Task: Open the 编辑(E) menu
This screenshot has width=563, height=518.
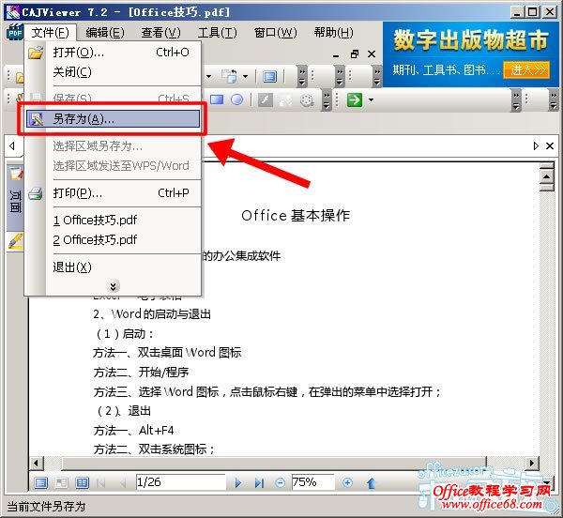Action: (105, 33)
